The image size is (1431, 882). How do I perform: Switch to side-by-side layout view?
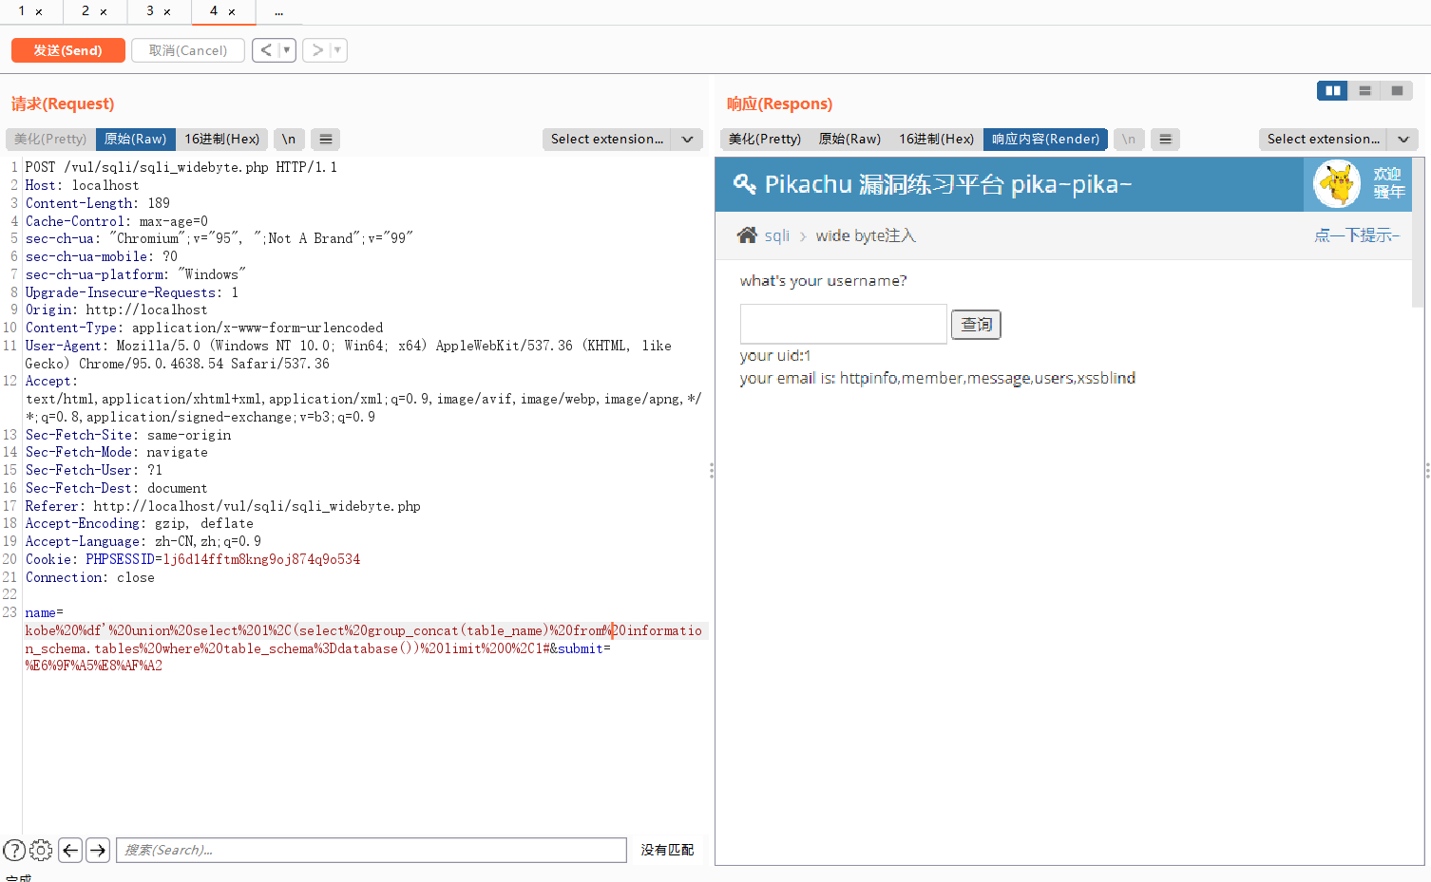click(1332, 90)
